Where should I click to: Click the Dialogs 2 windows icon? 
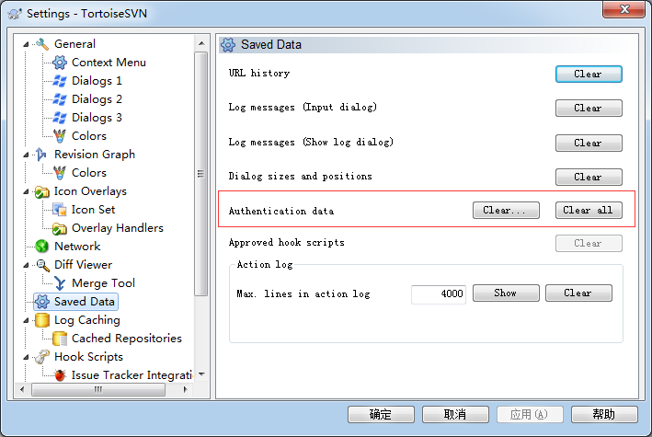(x=60, y=99)
